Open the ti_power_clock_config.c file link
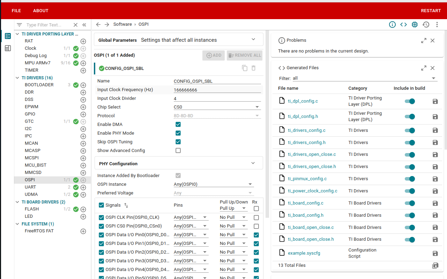The width and height of the screenshot is (447, 279). 312,191
